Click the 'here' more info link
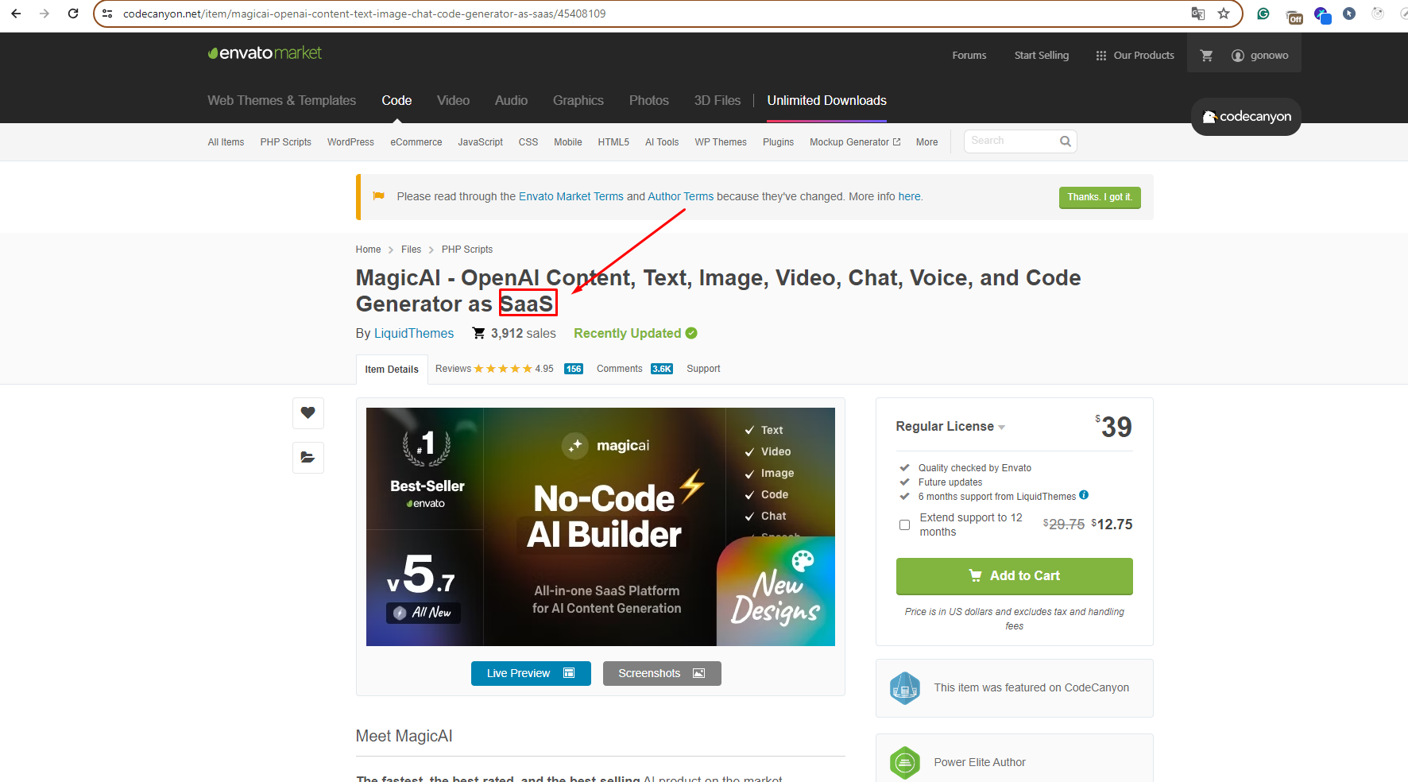The width and height of the screenshot is (1408, 782). pos(910,196)
